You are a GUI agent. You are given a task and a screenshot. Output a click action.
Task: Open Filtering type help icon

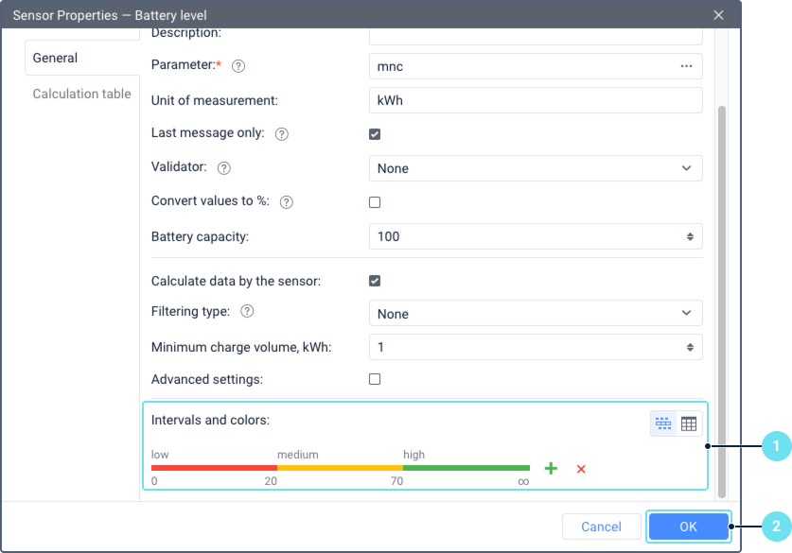pyautogui.click(x=247, y=311)
